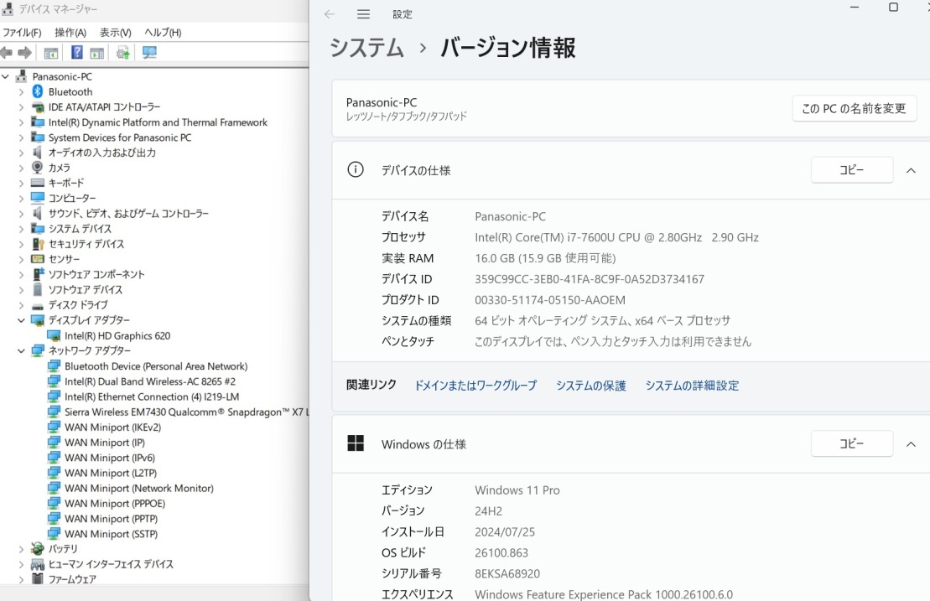Collapse the Panasonic-PC root node

coord(6,76)
